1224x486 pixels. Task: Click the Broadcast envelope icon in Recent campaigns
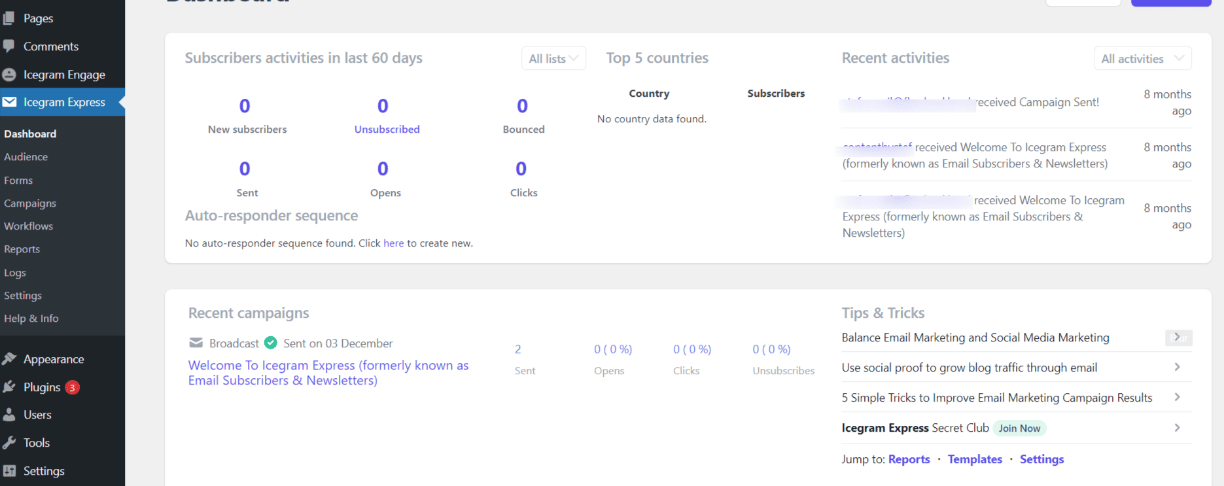pyautogui.click(x=196, y=343)
